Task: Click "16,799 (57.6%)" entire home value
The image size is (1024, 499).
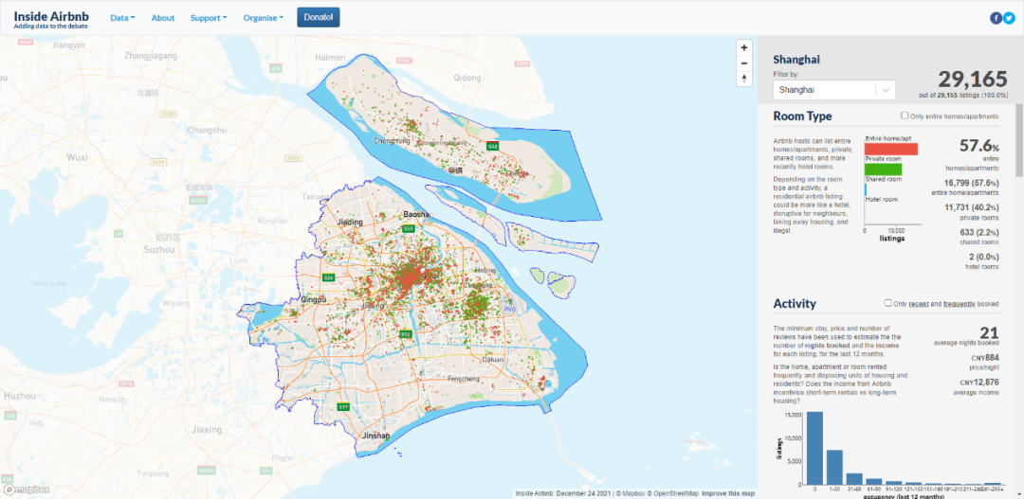Action: [972, 184]
